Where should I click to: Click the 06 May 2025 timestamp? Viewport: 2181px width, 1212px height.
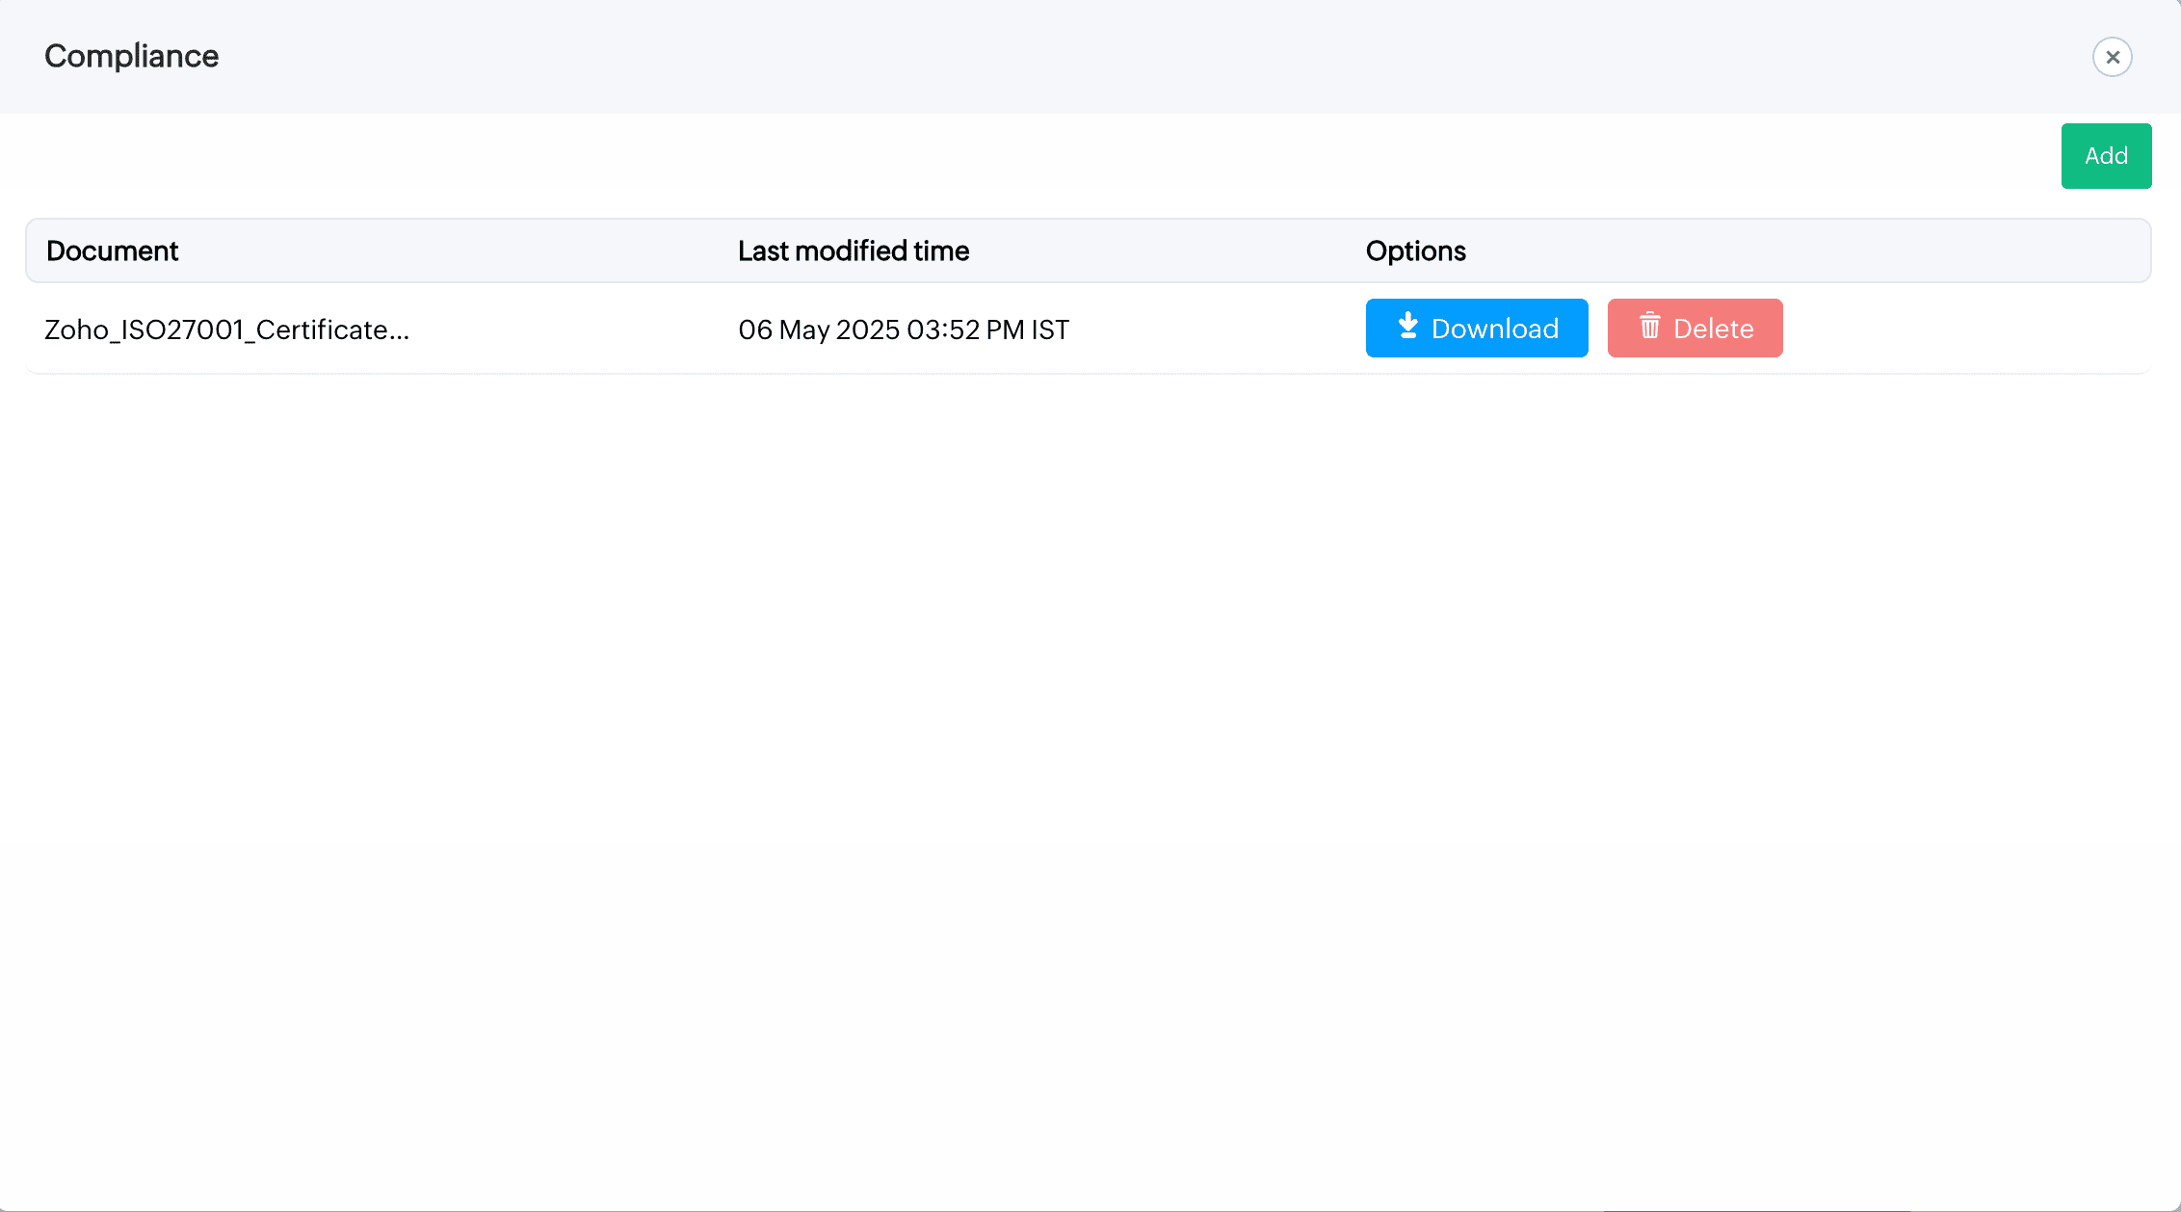[x=819, y=329]
